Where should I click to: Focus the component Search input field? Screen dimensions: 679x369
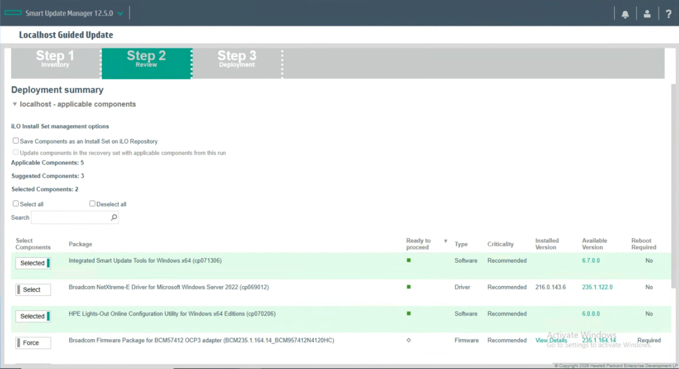pyautogui.click(x=75, y=217)
